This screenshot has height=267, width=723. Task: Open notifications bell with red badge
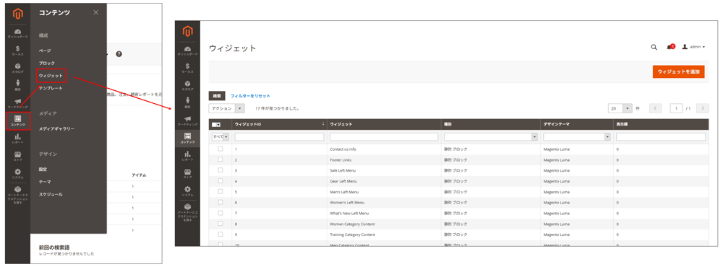click(670, 47)
